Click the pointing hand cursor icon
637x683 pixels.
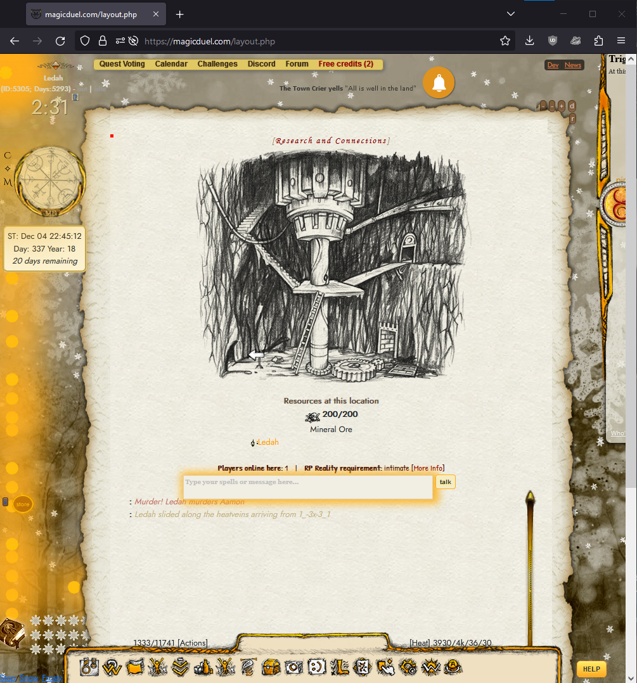pyautogui.click(x=385, y=667)
